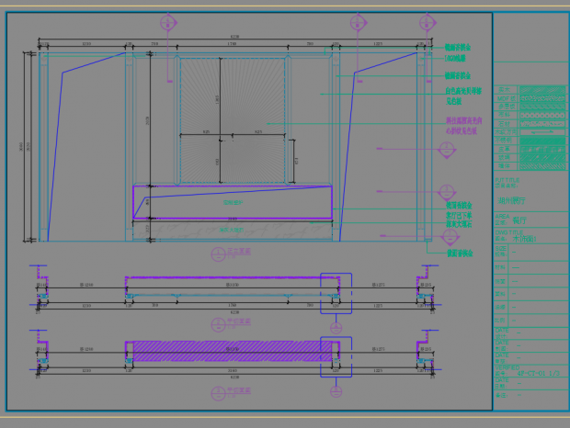
Task: Select the 8200 overall dimension at the top
Action: 234,37
